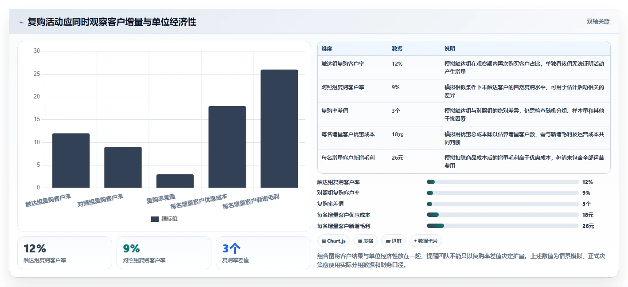
Task: Click the 30 tick on the chart y-axis
Action: coord(37,51)
